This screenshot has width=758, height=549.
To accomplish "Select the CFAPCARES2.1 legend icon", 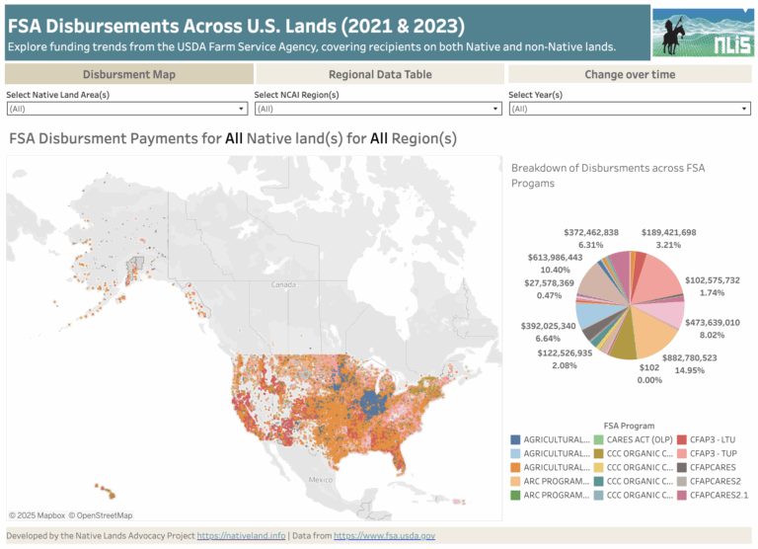I will pos(681,495).
